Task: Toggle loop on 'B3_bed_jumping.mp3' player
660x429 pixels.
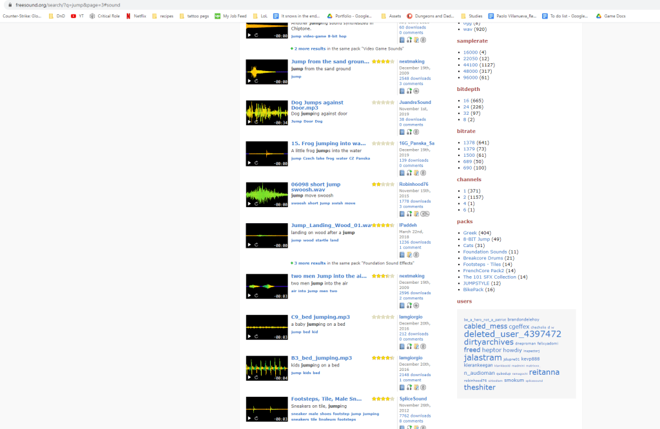Action: coord(257,377)
